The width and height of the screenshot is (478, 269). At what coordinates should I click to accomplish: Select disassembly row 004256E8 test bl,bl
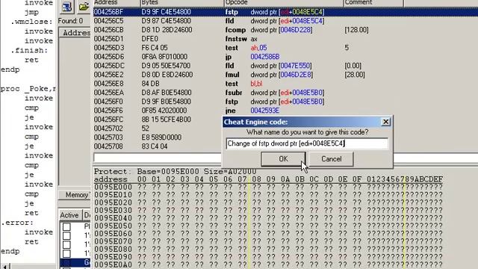click(285, 84)
